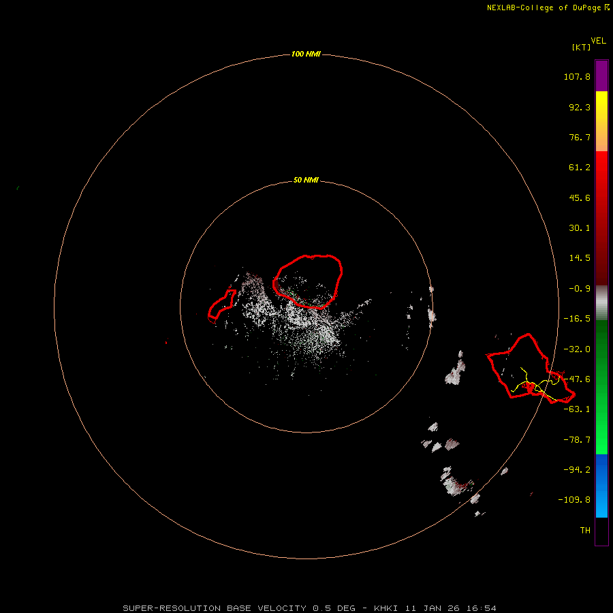Click the large red island outline near center
The width and height of the screenshot is (613, 613).
[x=308, y=281]
